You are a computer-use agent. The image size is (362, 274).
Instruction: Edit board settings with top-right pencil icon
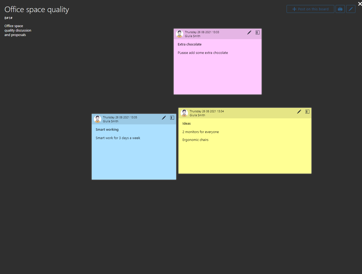coord(351,9)
